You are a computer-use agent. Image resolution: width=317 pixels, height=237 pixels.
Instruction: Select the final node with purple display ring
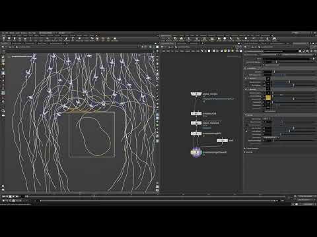pyautogui.click(x=196, y=152)
